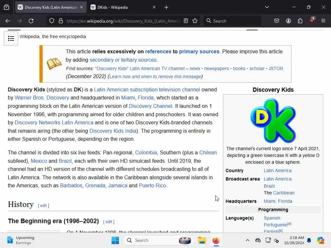This screenshot has width=331, height=248.
Task: Open taskbar clock showing 2:18 AM
Action: pos(294,240)
